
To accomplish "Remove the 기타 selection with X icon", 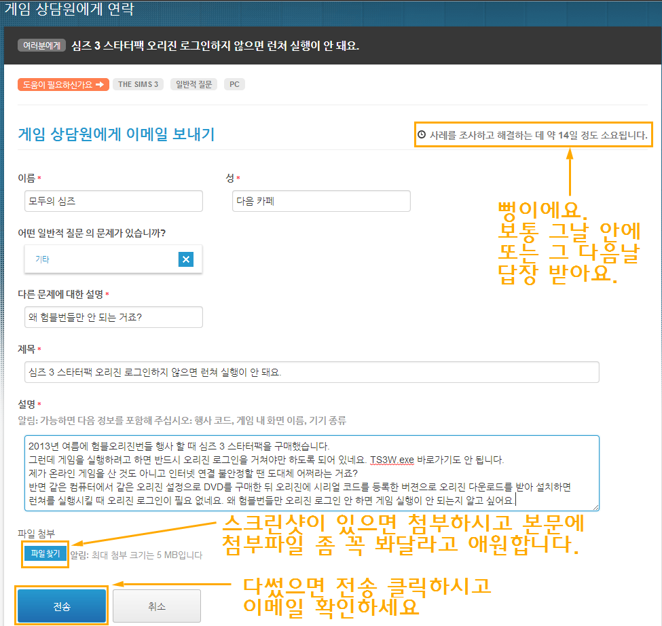I will pyautogui.click(x=186, y=259).
